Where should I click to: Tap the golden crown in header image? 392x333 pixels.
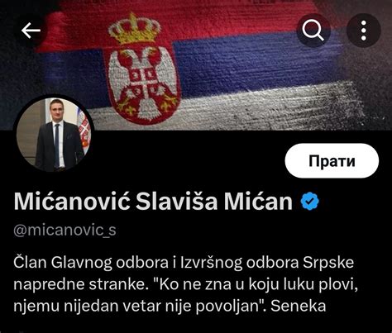[134, 29]
